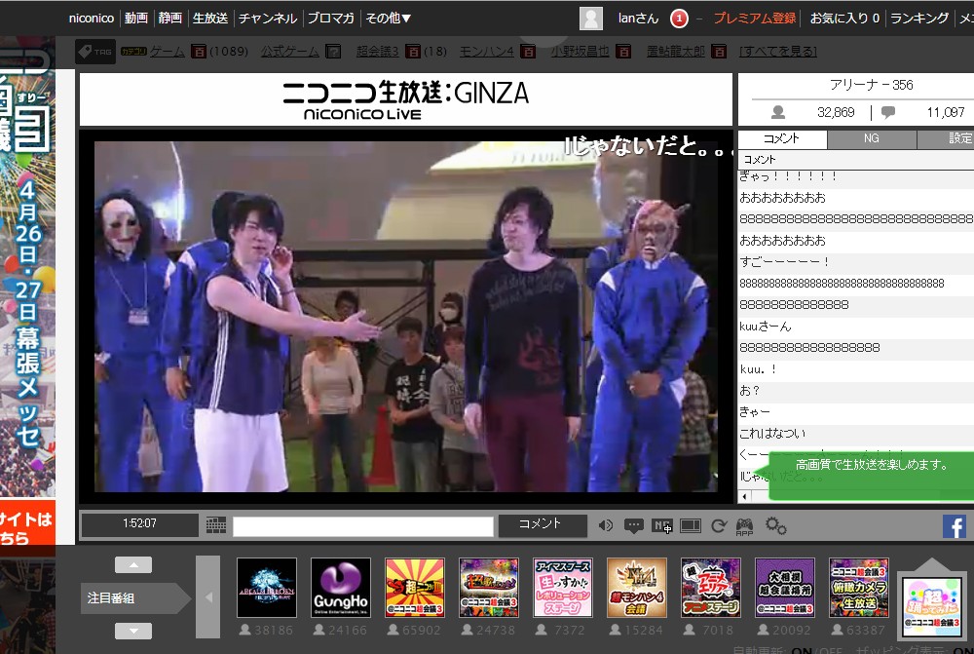Click the dictionary icon next to ゲーム tag
Screen dimensions: 974x654
tap(198, 52)
